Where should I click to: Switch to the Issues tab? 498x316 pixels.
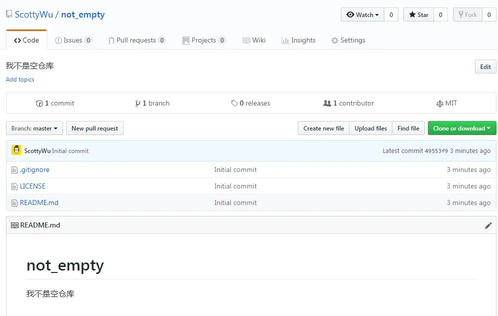[x=74, y=40]
